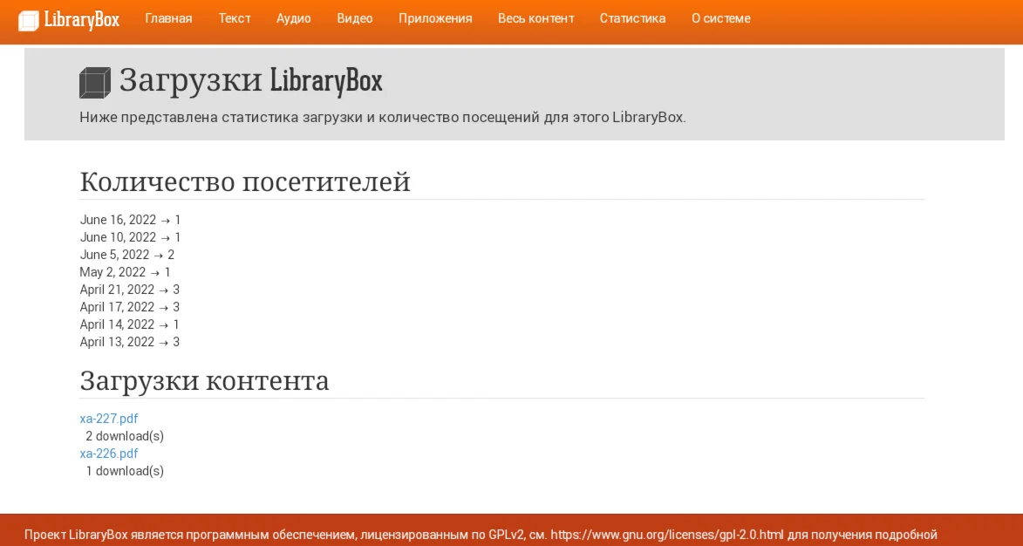The height and width of the screenshot is (546, 1023).
Task: Click the 1 download(s) count text
Action: (x=125, y=471)
